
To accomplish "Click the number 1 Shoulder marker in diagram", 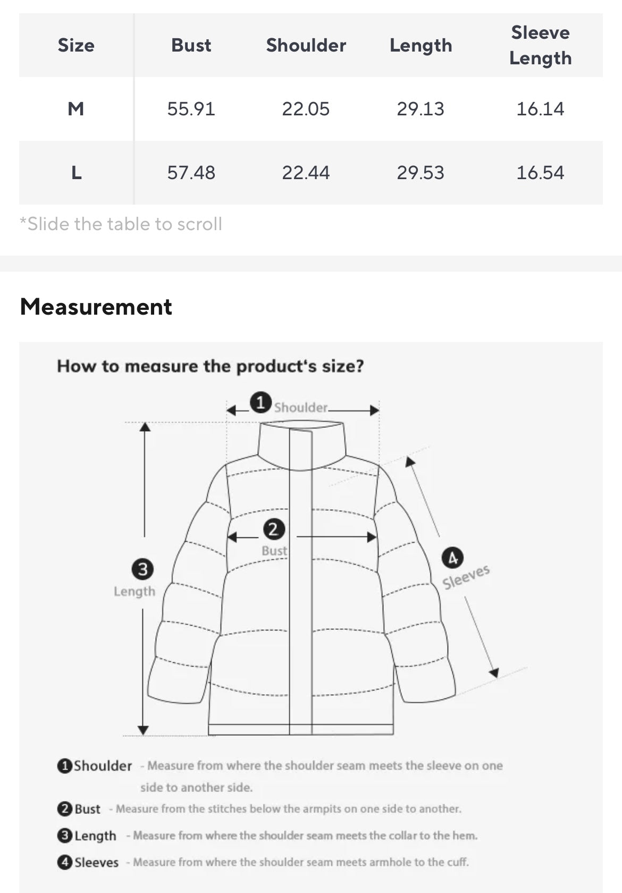I will pyautogui.click(x=260, y=402).
